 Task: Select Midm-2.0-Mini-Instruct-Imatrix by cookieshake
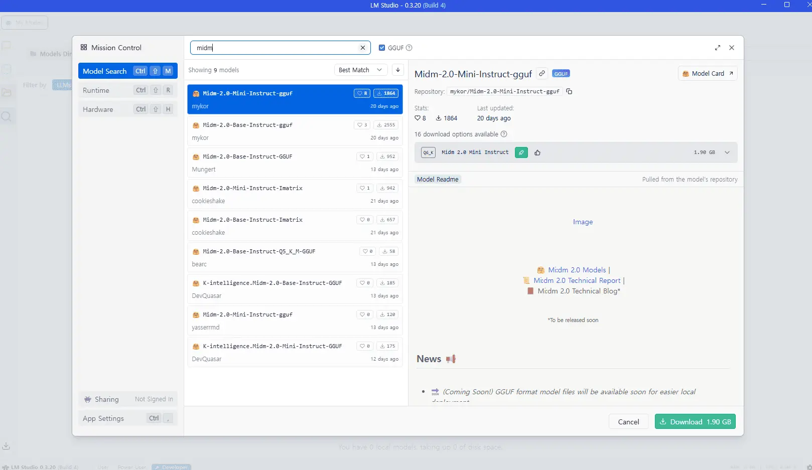pyautogui.click(x=295, y=194)
